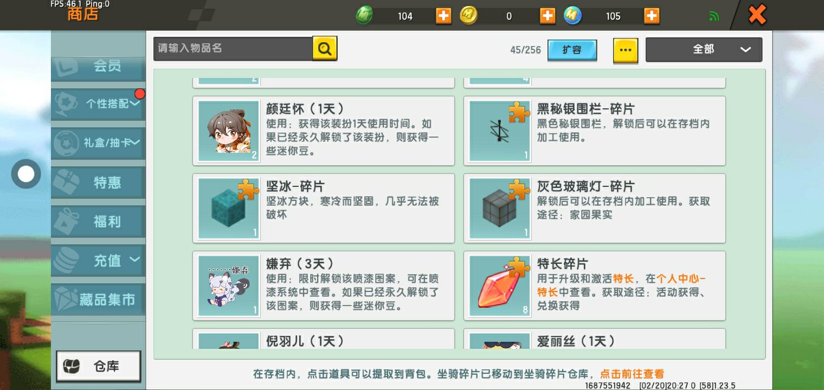The image size is (824, 390).
Task: Expand the 充值 sidebar category
Action: click(x=98, y=261)
